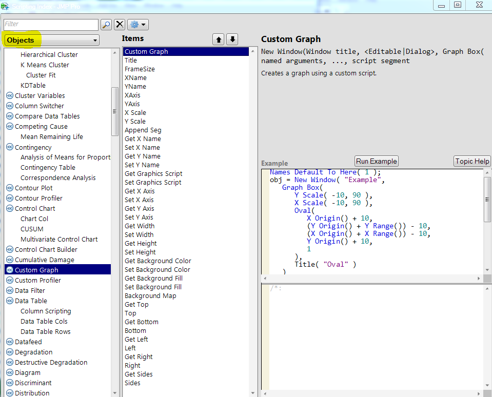Click the objects list vertical scrollbar

[115, 111]
